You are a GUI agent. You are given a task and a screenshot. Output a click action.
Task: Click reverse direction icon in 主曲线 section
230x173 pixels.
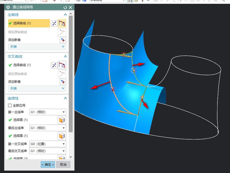point(54,24)
